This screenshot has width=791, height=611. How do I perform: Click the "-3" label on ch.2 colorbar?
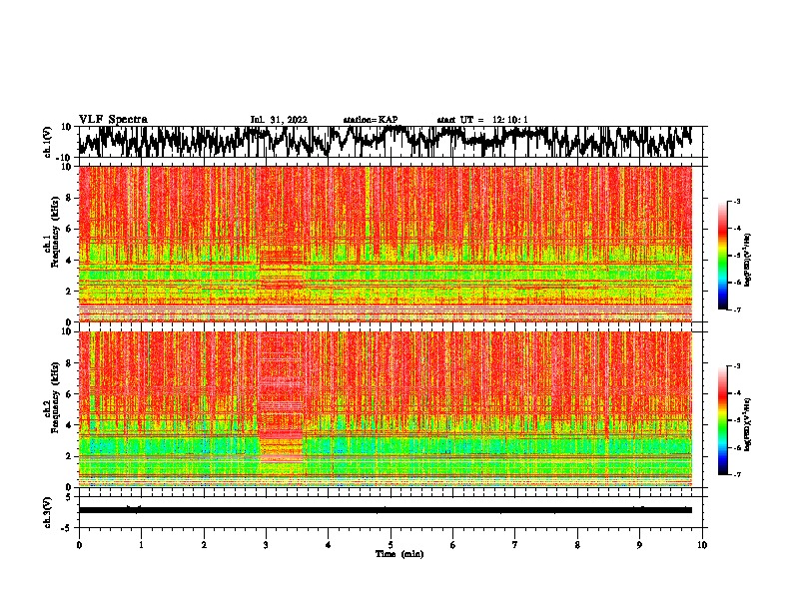737,366
